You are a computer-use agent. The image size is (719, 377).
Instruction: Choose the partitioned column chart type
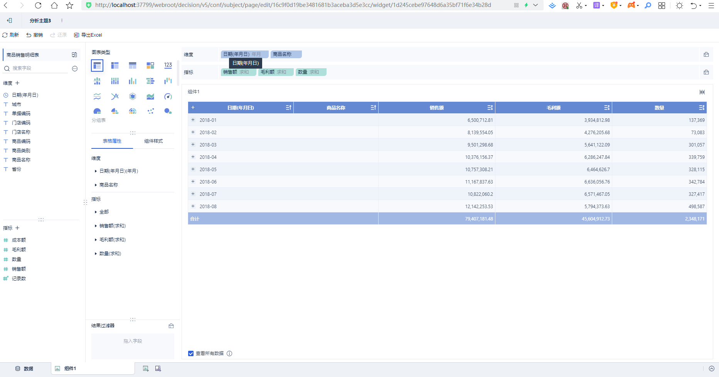click(x=97, y=81)
